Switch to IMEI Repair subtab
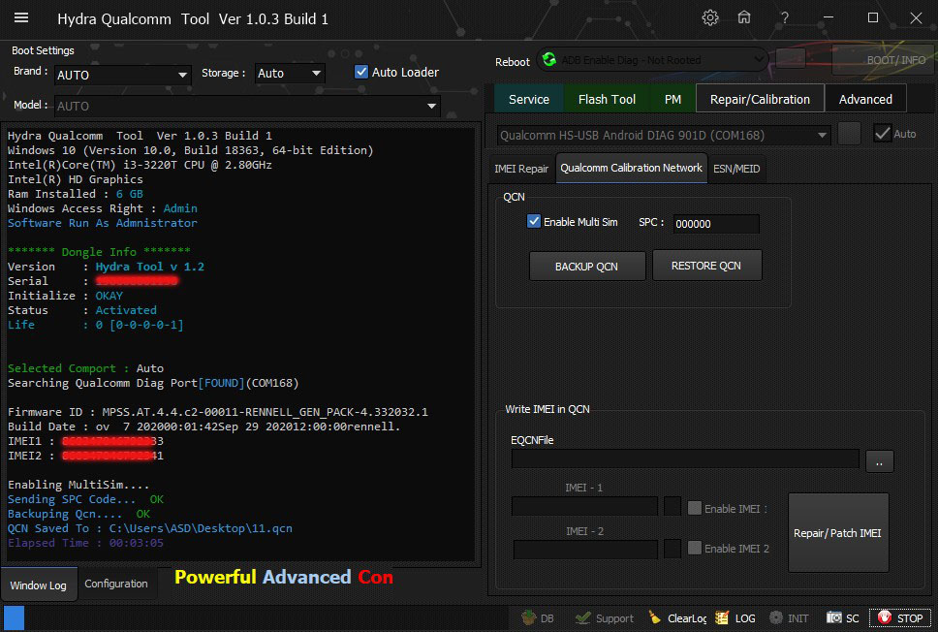Image resolution: width=938 pixels, height=632 pixels. (x=521, y=169)
